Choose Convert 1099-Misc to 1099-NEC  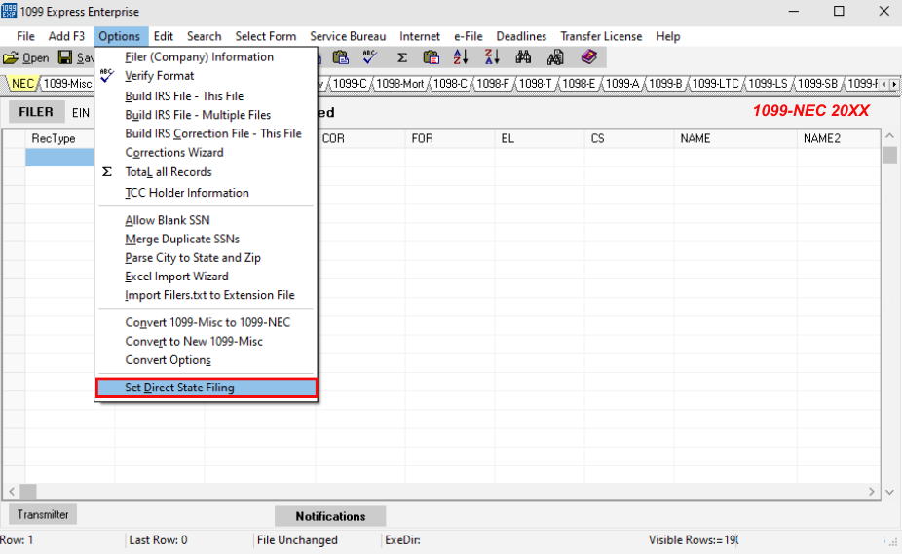[x=206, y=322]
